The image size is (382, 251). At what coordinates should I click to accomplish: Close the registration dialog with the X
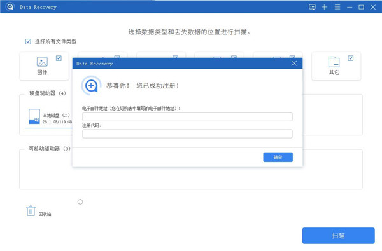pyautogui.click(x=294, y=64)
